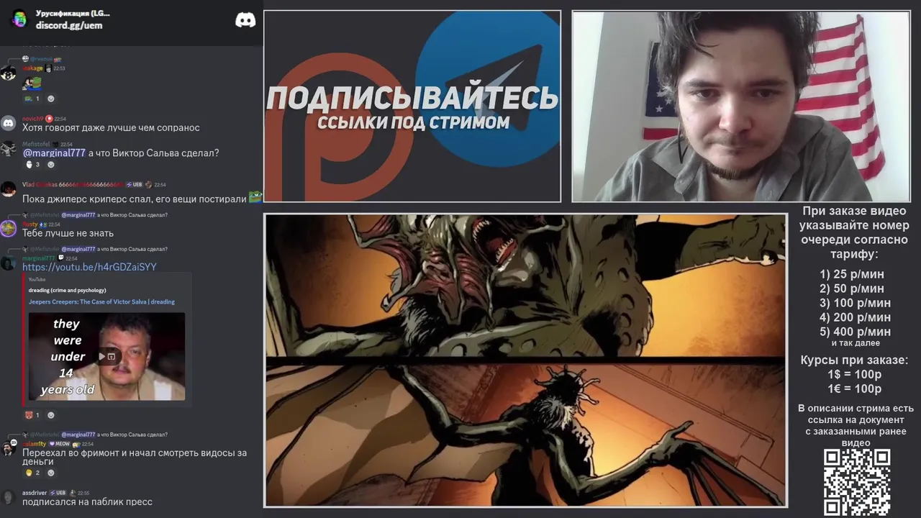This screenshot has height=518, width=921.
Task: Click the QR code at bottom right
Action: 856,482
